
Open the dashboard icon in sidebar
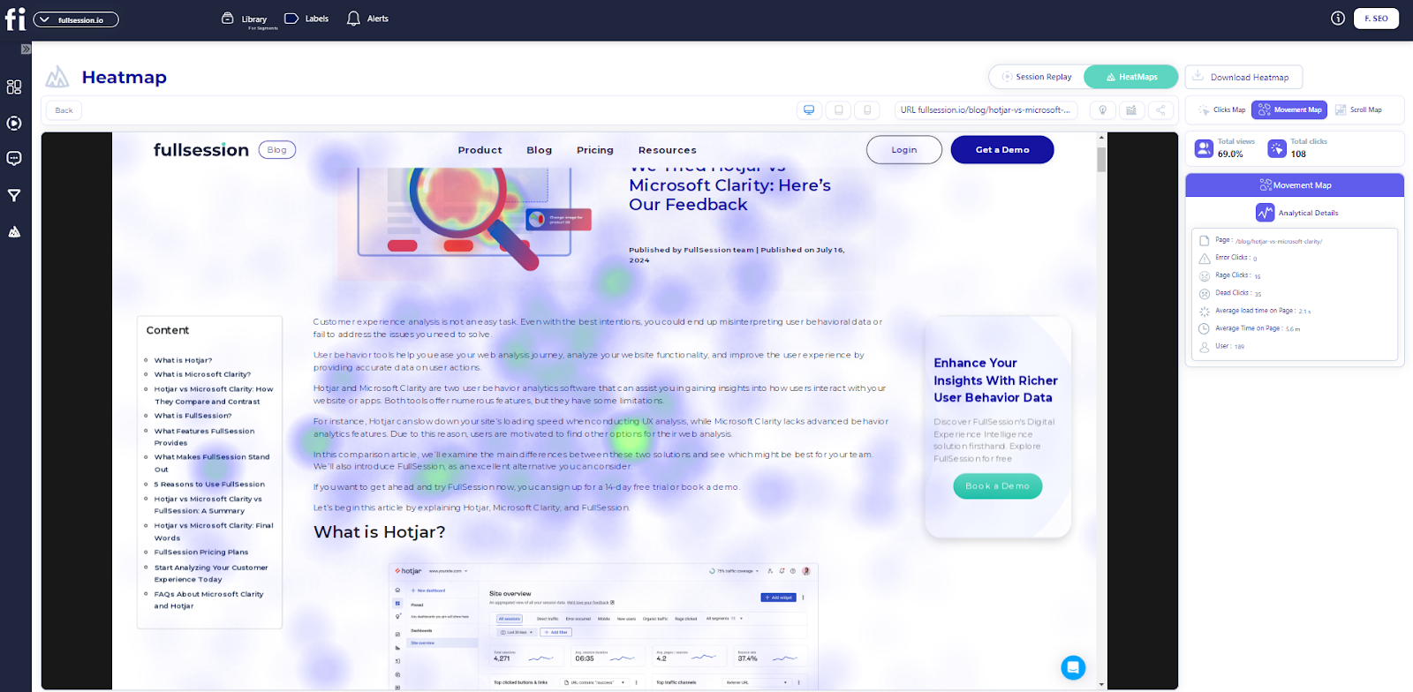coord(14,86)
